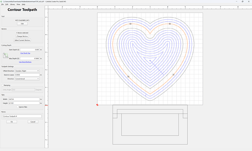Click the Use Stock Bottom link

[x=25, y=62]
